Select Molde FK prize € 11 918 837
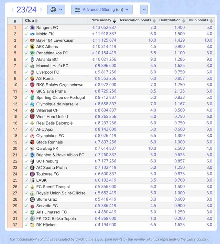This screenshot has width=220, height=244. tap(104, 34)
